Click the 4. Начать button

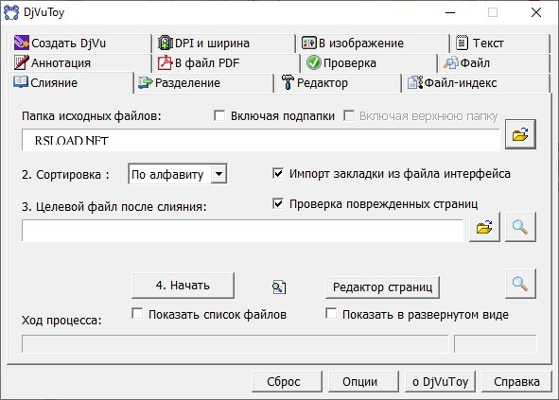(183, 286)
